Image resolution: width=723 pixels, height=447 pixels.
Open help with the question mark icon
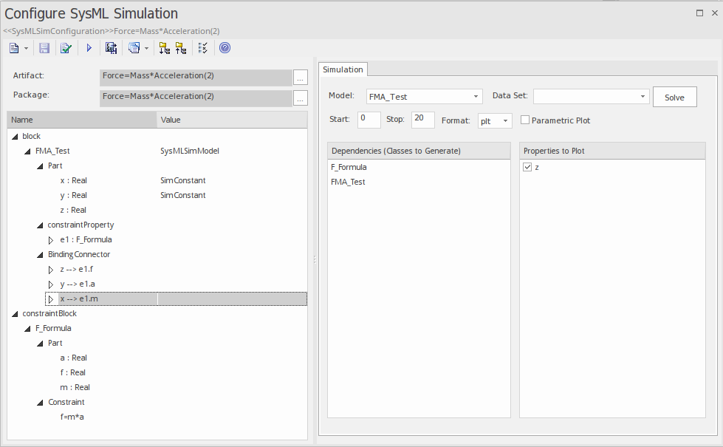click(225, 48)
